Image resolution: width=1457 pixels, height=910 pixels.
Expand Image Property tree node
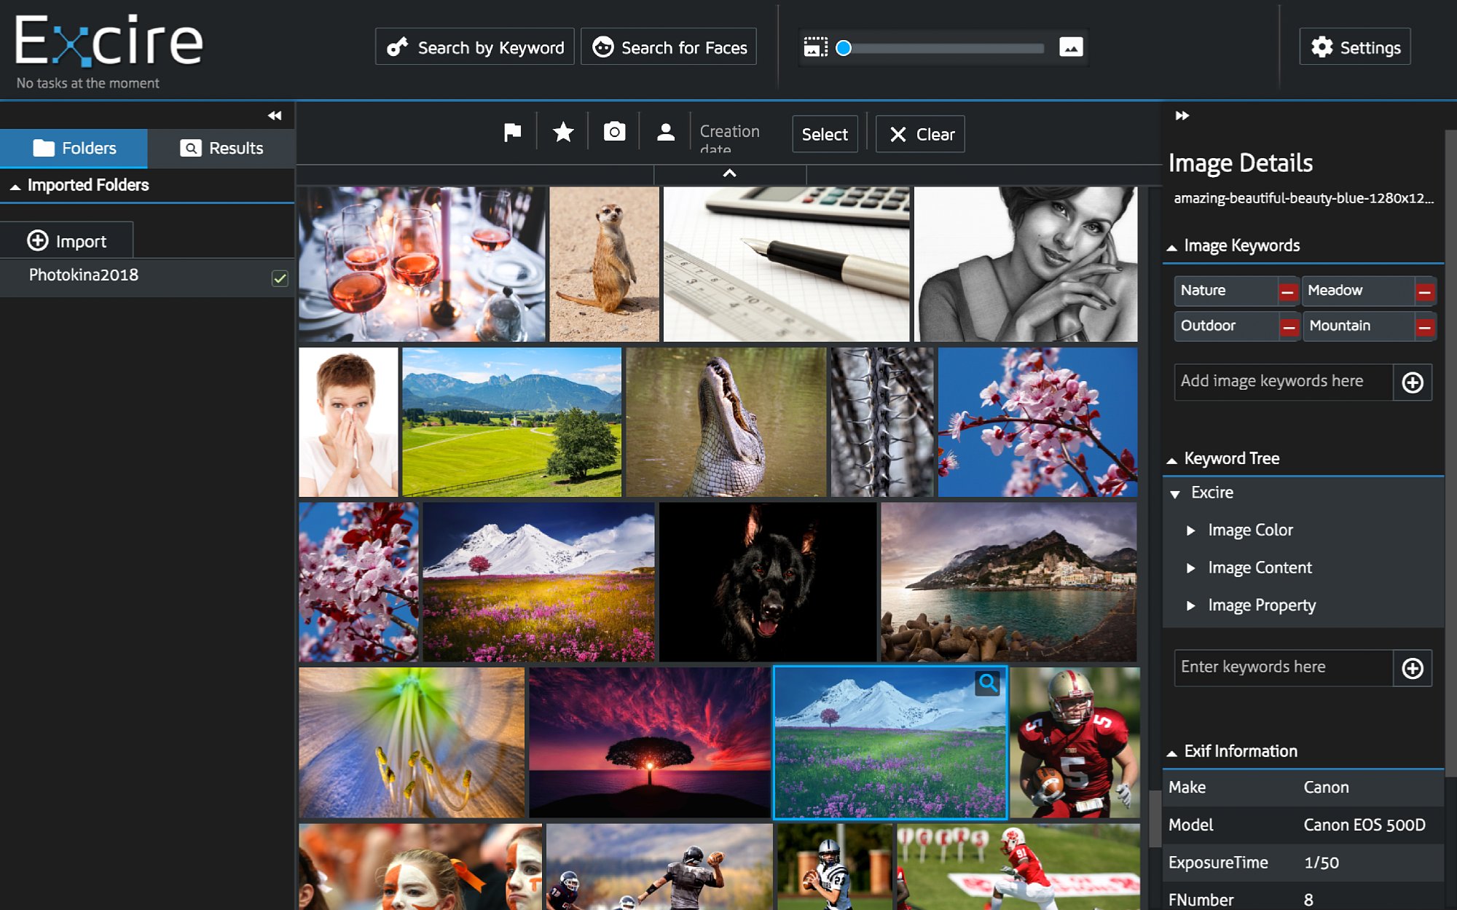pyautogui.click(x=1190, y=605)
